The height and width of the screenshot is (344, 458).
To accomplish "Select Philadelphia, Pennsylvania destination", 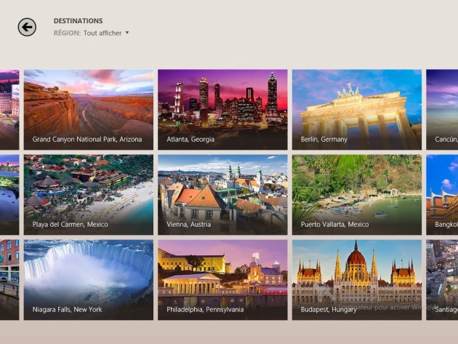I will coord(222,280).
